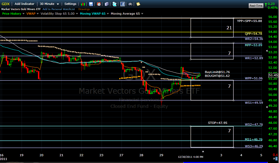The height and width of the screenshot is (163, 279).
Task: Click the BOUGHT@51.62 annotation
Action: pos(217,76)
